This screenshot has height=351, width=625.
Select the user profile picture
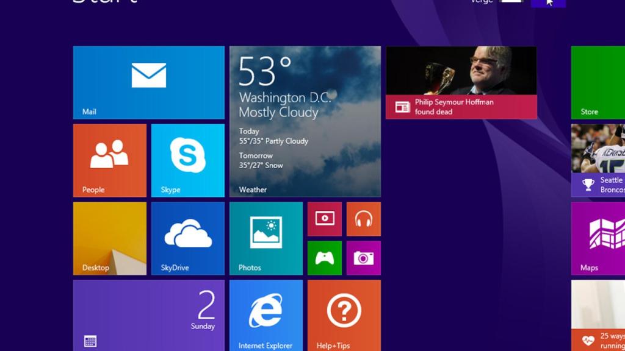point(510,2)
